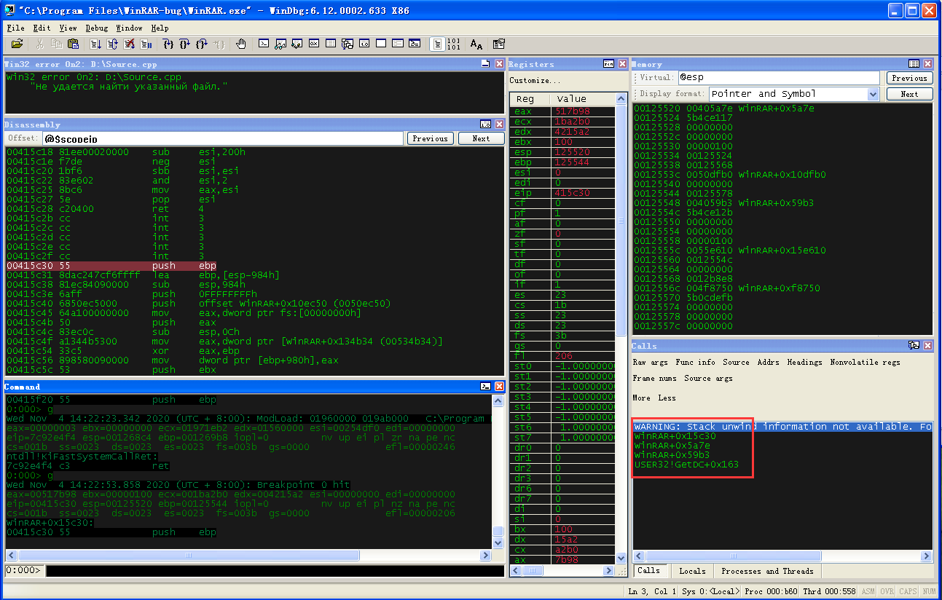Screen dimensions: 942x600
Task: Toggle Headings in Calls panel
Action: tap(804, 362)
